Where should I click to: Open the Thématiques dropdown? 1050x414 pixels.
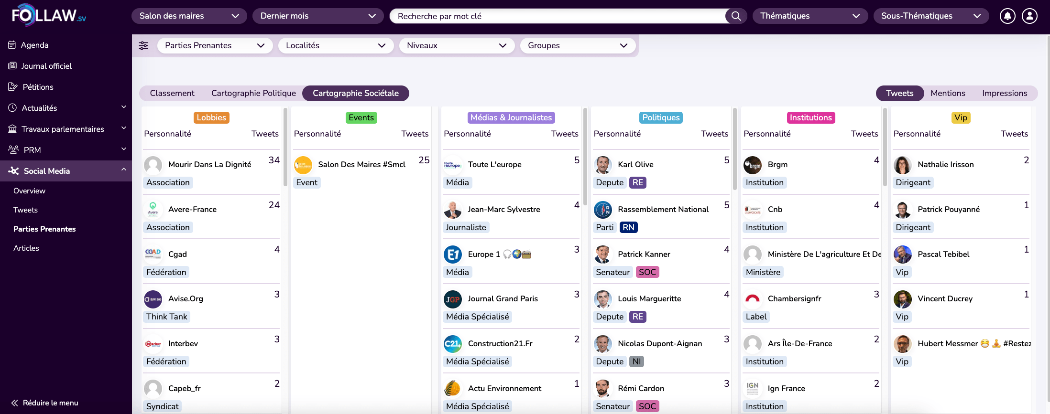(809, 16)
